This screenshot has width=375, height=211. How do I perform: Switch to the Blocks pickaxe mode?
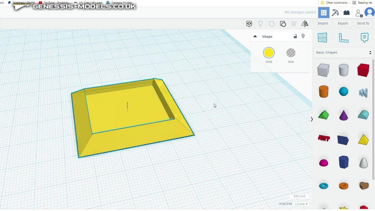point(335,12)
